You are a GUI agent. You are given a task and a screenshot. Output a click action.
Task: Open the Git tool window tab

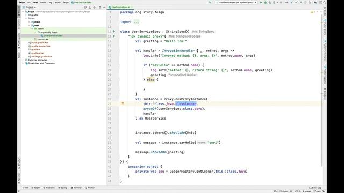[25, 188]
